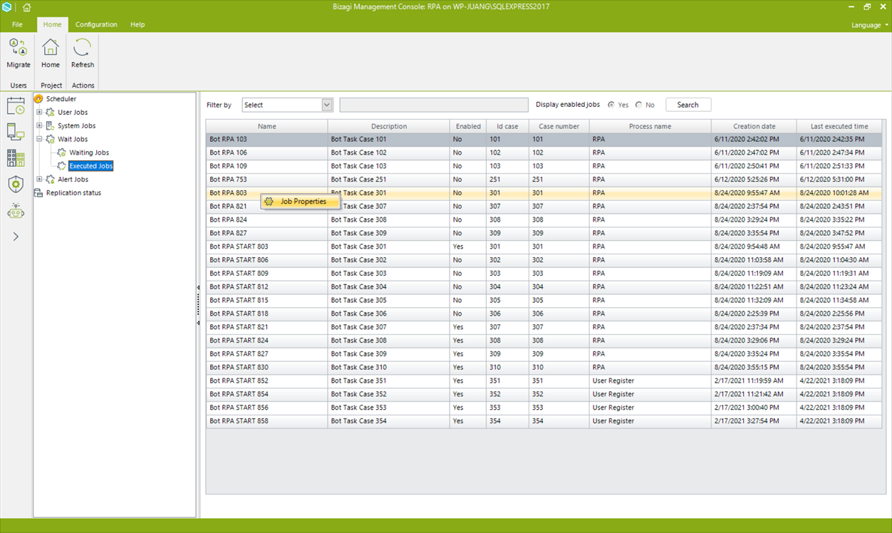
Task: Expand the Alert Jobs tree node
Action: (40, 180)
